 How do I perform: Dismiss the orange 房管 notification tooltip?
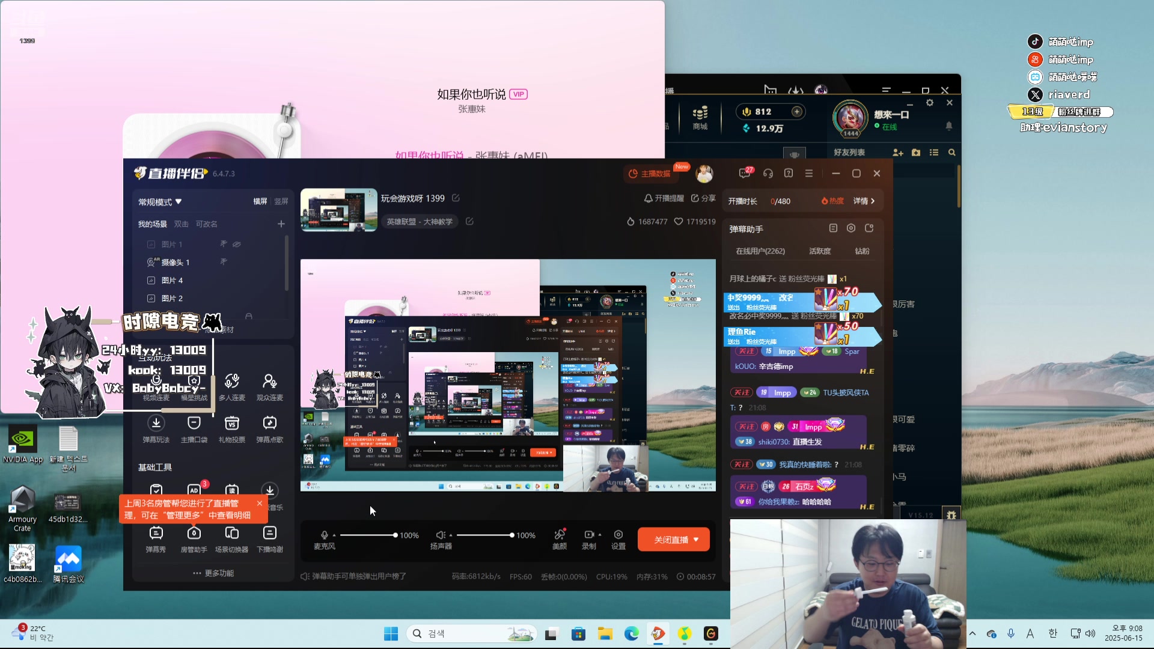point(260,503)
